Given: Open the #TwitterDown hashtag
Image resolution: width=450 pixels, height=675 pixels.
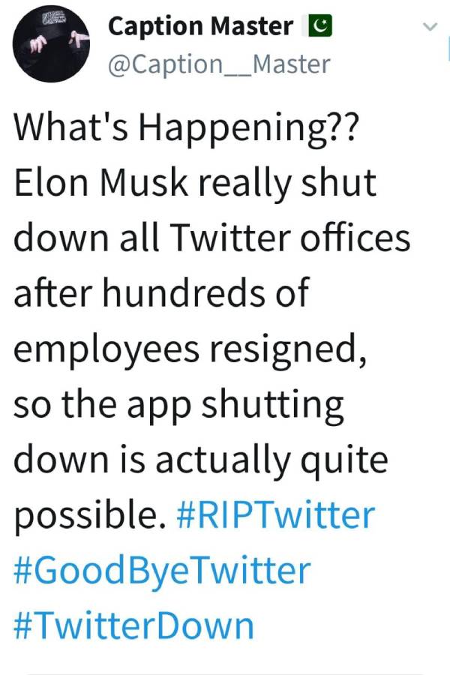Looking at the screenshot, I should click(x=133, y=625).
